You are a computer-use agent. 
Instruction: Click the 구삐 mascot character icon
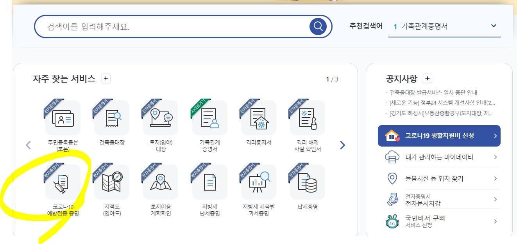click(392, 221)
